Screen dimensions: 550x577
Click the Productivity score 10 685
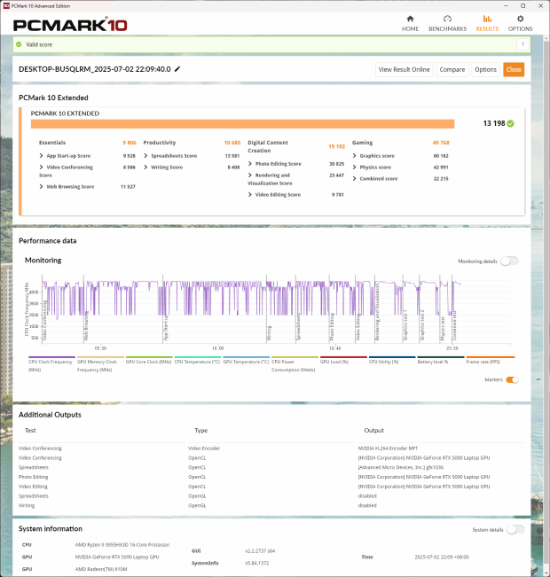point(232,143)
